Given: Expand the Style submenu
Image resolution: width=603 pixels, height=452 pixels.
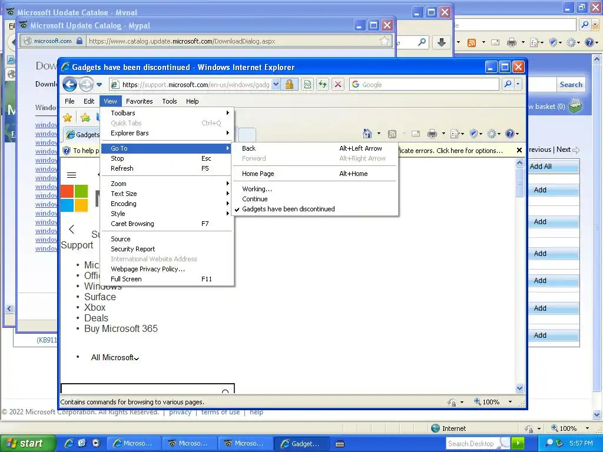Looking at the screenshot, I should pos(167,214).
